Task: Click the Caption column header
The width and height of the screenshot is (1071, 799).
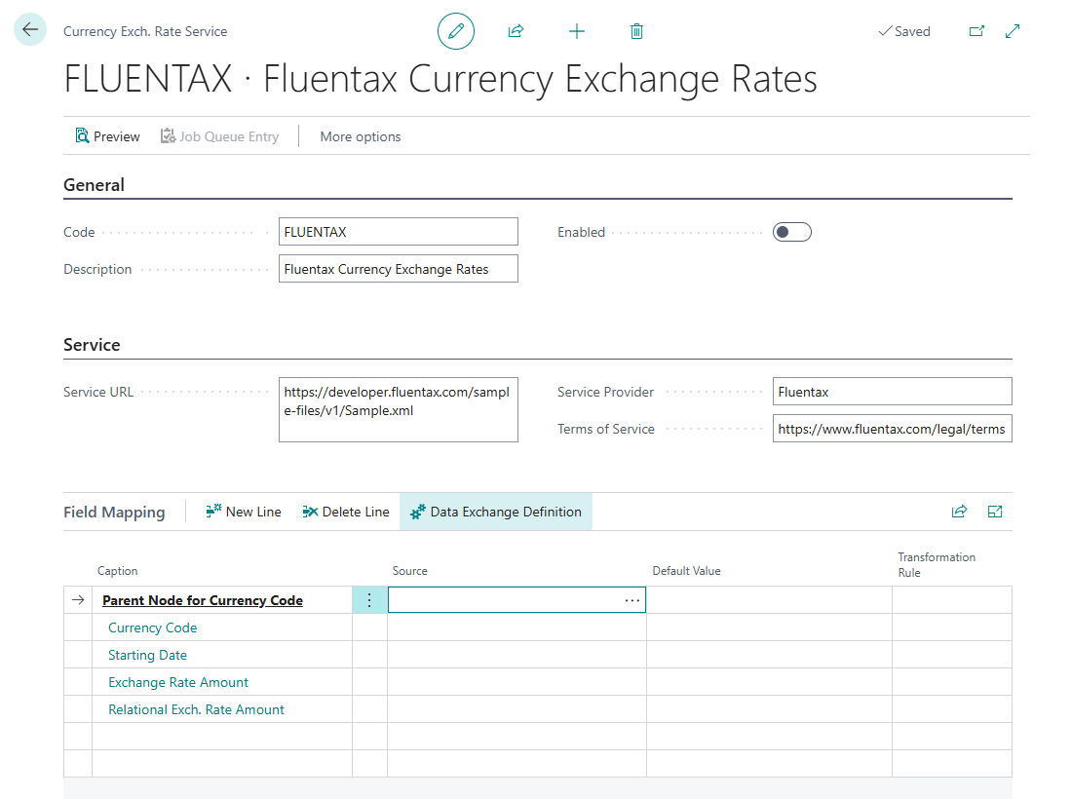Action: [118, 571]
